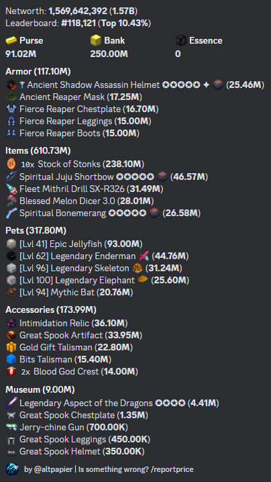Click the Stock of Stonks item icon
The height and width of the screenshot is (482, 271).
(11, 164)
